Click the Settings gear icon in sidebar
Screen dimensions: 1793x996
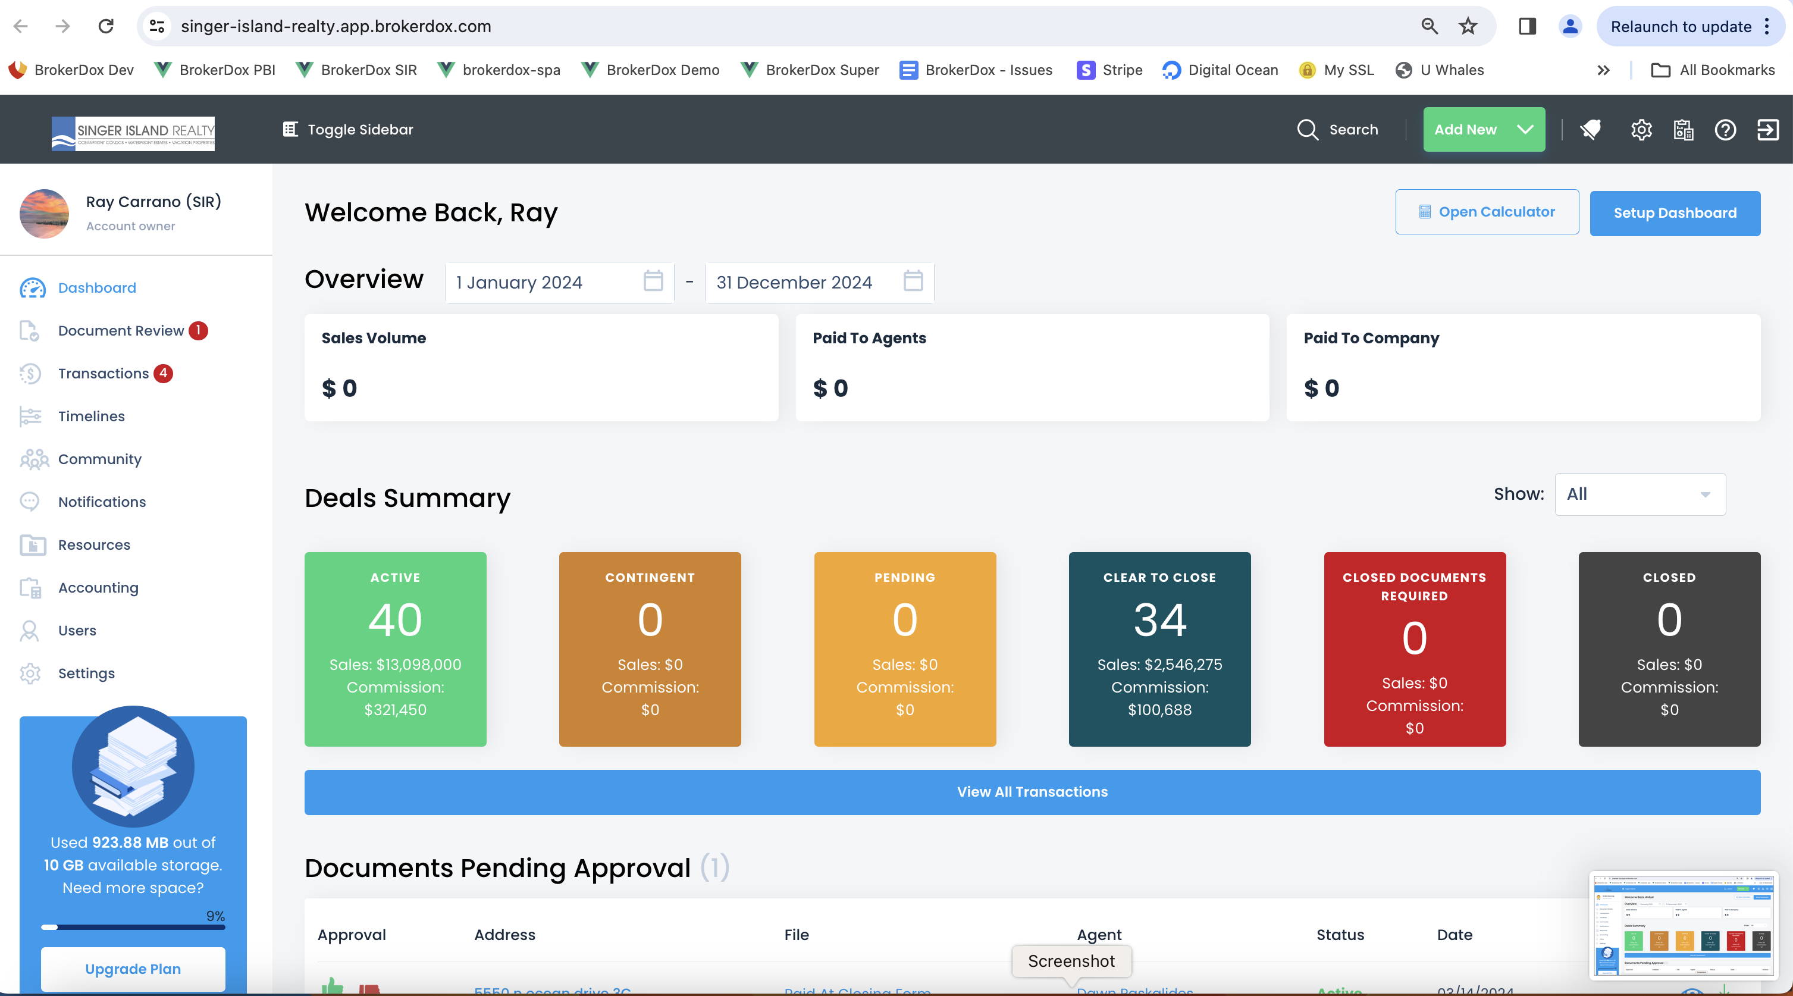(30, 674)
